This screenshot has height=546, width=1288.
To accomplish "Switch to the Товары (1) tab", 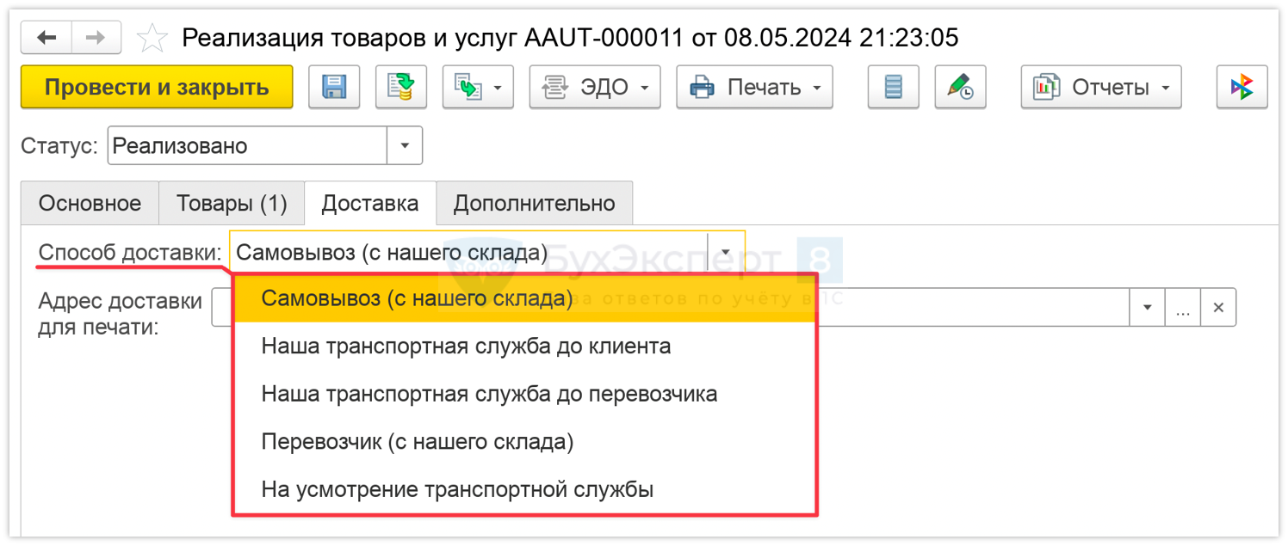I will coord(232,204).
